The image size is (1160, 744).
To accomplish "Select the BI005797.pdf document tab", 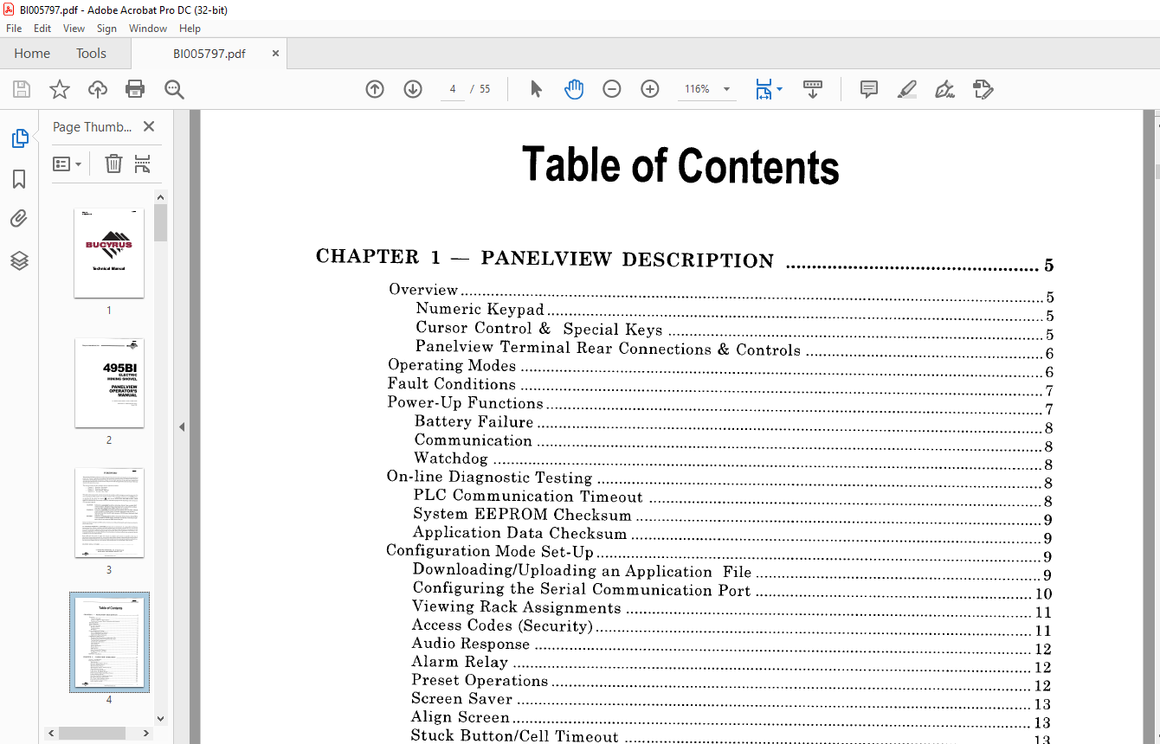I will click(209, 54).
